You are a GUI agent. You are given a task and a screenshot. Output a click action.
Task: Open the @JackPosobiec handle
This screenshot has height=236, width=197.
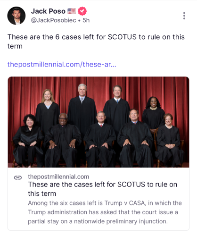pos(53,20)
